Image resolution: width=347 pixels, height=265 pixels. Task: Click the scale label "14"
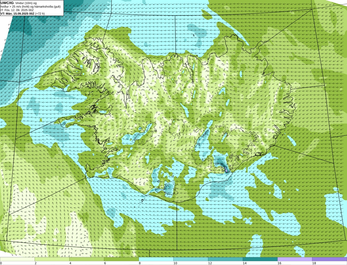(x=245, y=263)
